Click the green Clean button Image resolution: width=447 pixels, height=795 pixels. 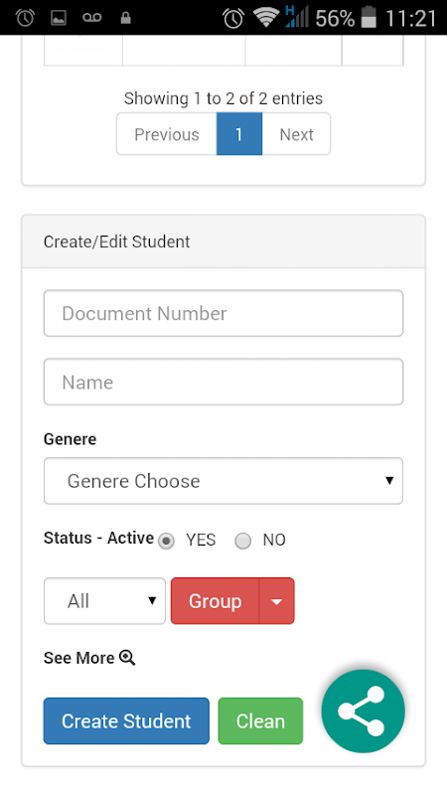[x=260, y=721]
